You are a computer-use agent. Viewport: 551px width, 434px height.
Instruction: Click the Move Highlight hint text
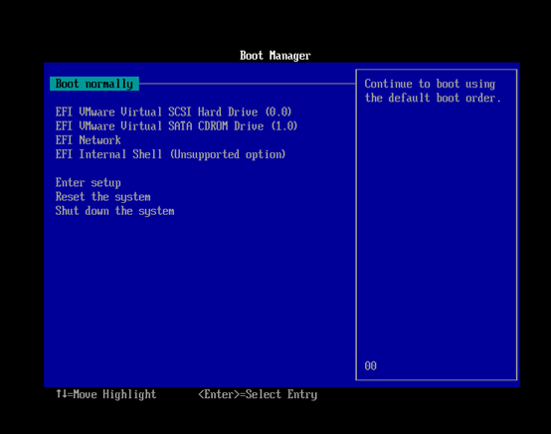[x=106, y=394]
